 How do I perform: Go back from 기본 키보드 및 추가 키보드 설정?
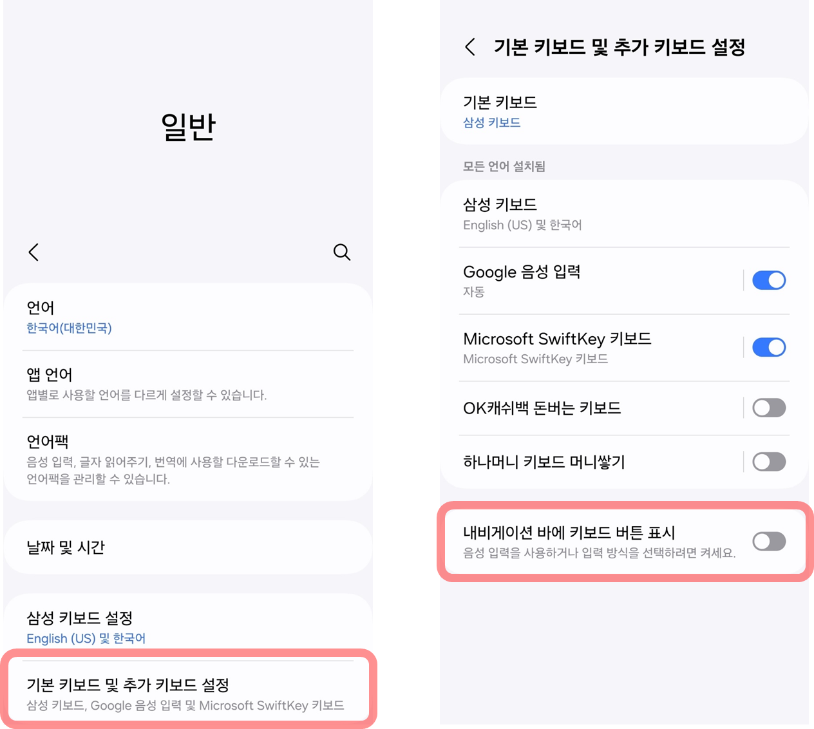coord(471,46)
